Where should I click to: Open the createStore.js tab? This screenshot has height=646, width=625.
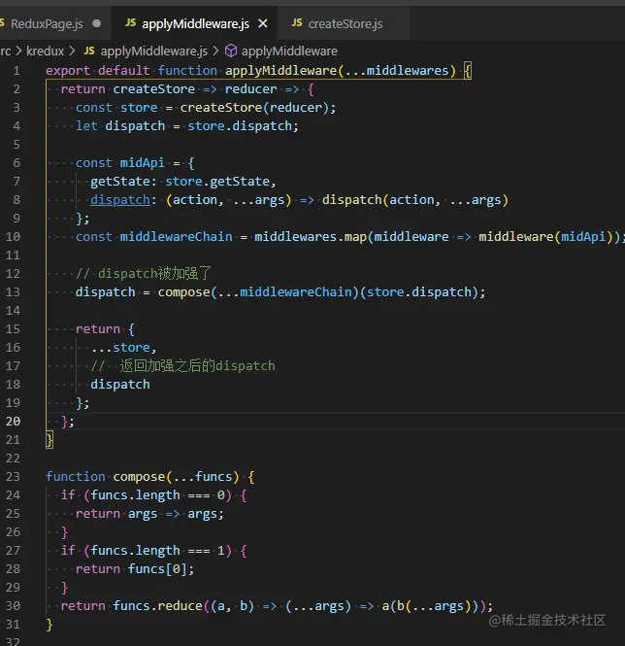click(345, 24)
